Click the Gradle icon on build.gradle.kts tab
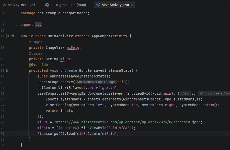 pyautogui.click(x=47, y=5)
